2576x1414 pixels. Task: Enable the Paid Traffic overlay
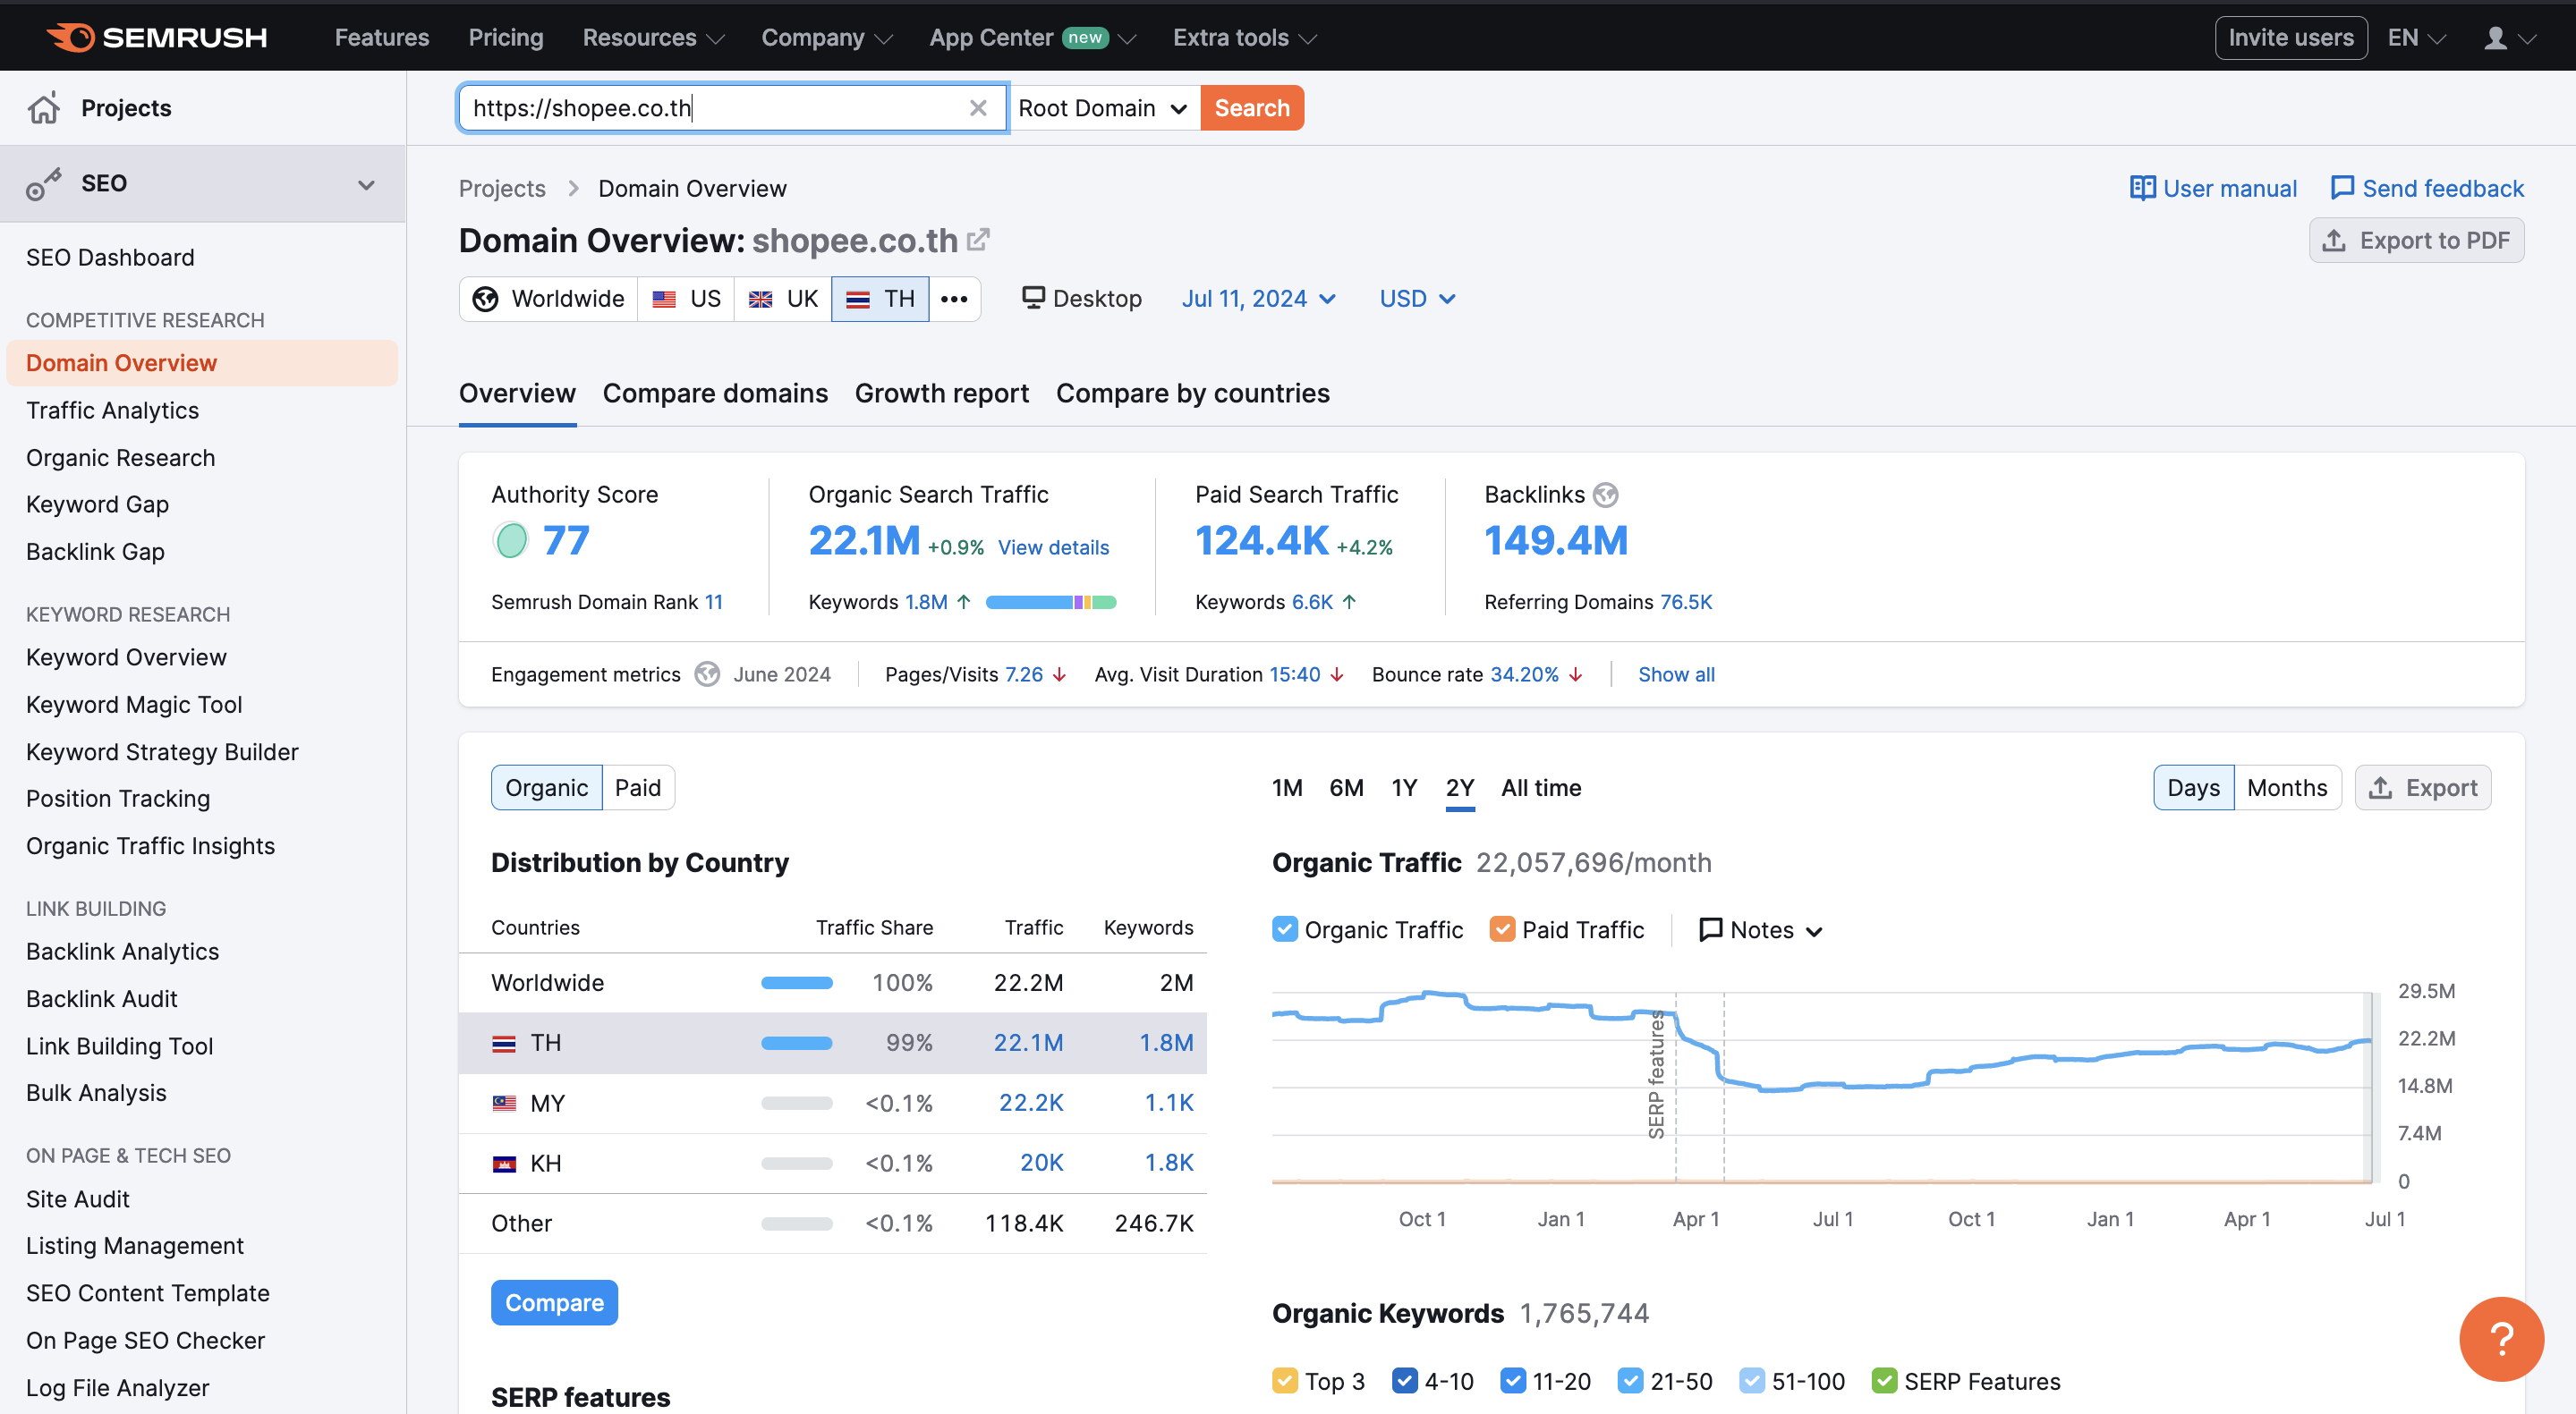[1501, 929]
